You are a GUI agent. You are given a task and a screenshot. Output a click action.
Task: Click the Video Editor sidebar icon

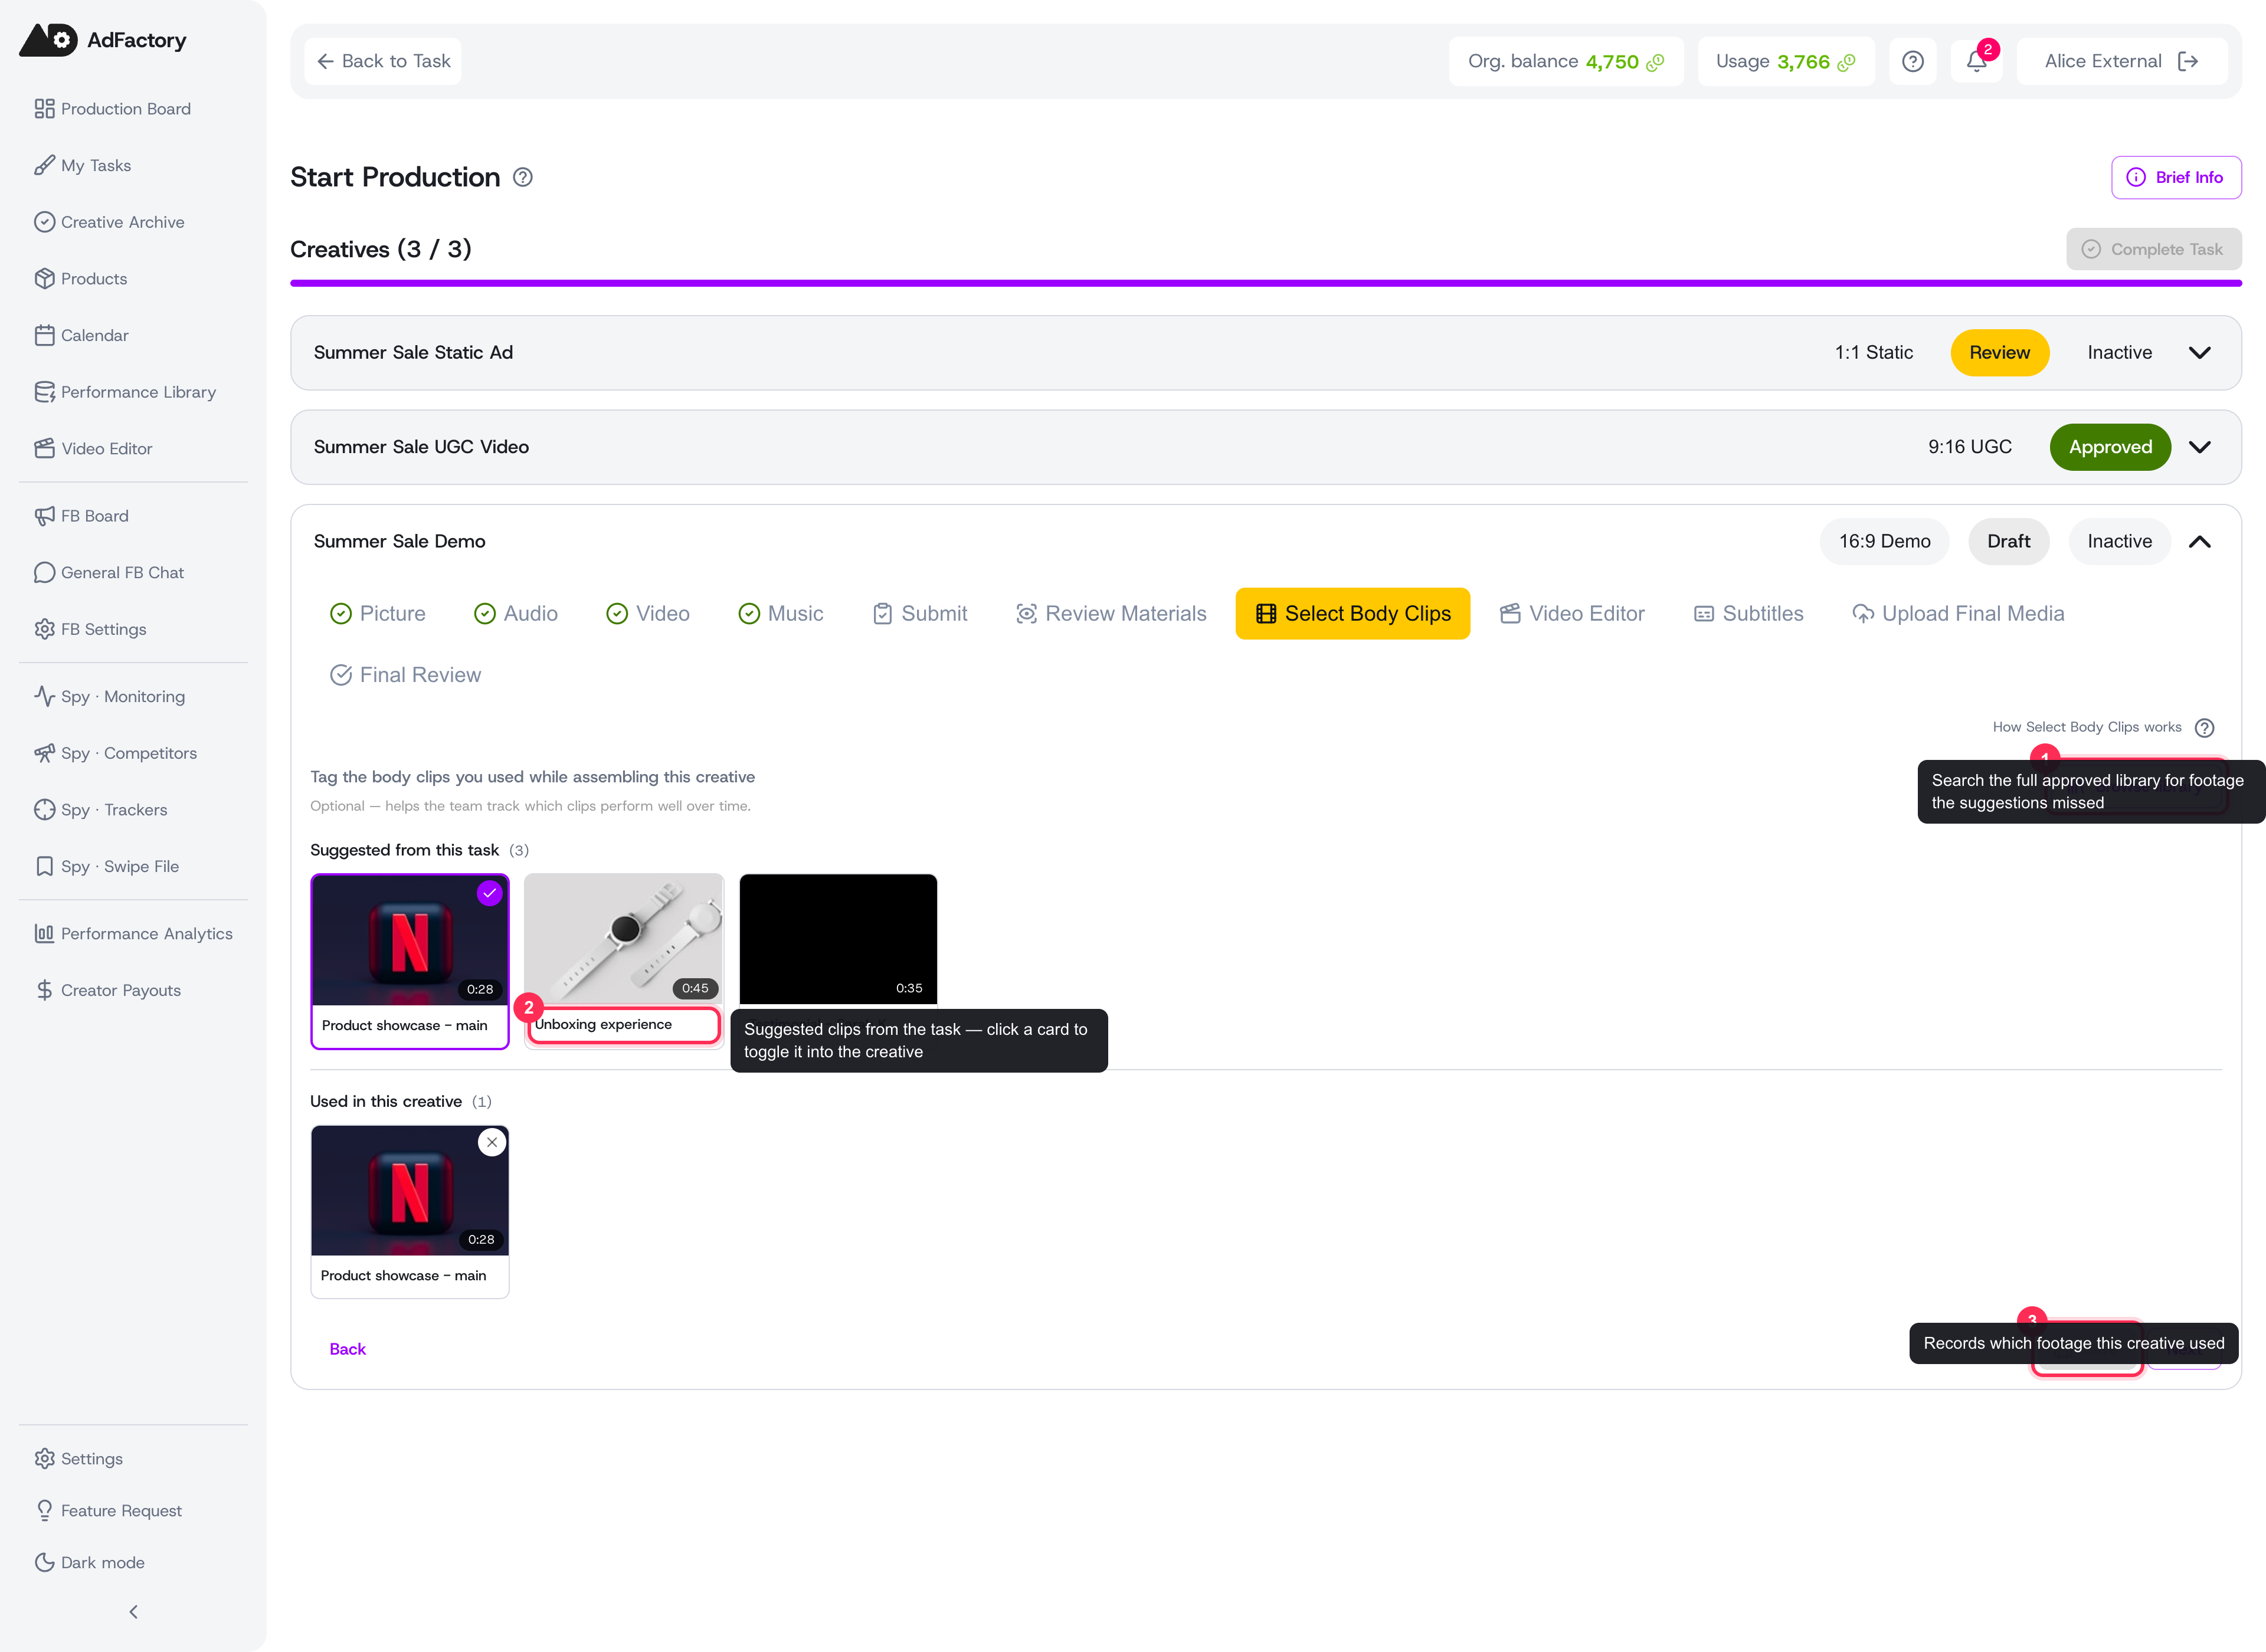click(x=44, y=448)
